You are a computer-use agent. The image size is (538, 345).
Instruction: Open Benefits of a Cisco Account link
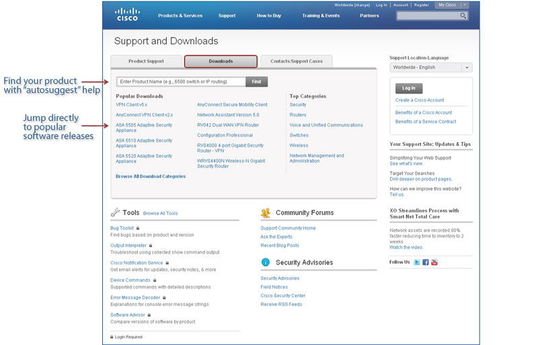(x=424, y=112)
